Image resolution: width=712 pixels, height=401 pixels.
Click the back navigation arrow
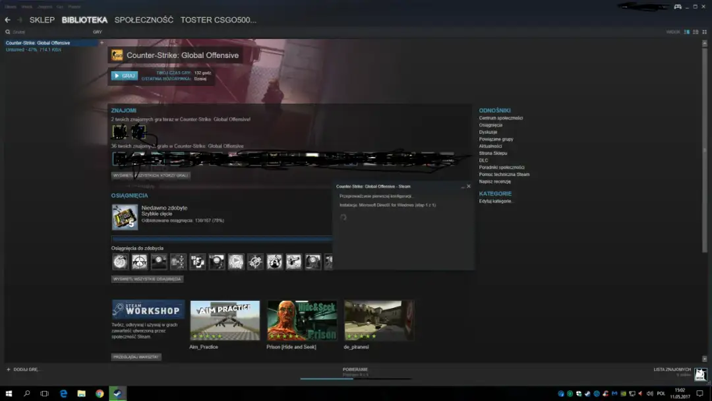point(7,20)
